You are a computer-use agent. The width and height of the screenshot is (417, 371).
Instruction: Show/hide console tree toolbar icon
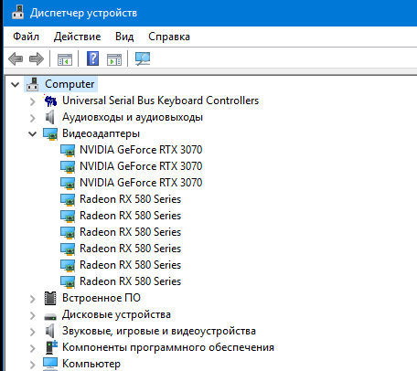coord(65,59)
